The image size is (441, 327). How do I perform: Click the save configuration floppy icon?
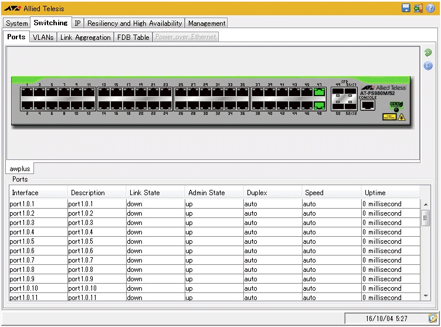click(406, 8)
